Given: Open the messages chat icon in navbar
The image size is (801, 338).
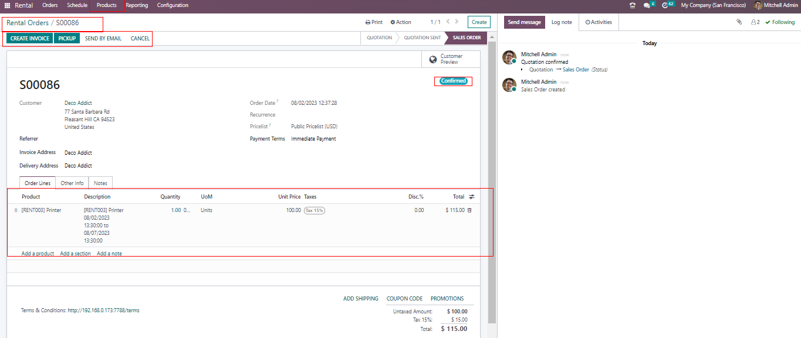Looking at the screenshot, I should pos(647,5).
